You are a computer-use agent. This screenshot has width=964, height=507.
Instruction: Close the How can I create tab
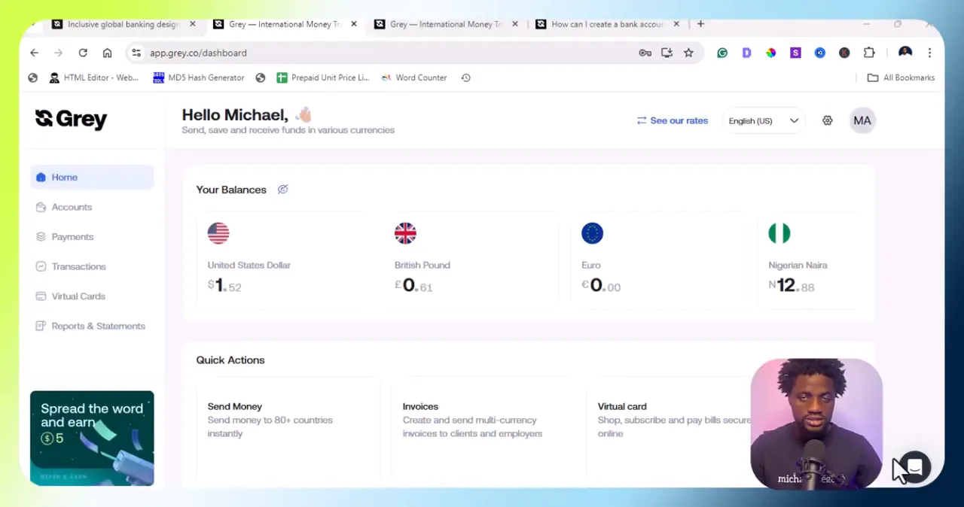[x=676, y=24]
